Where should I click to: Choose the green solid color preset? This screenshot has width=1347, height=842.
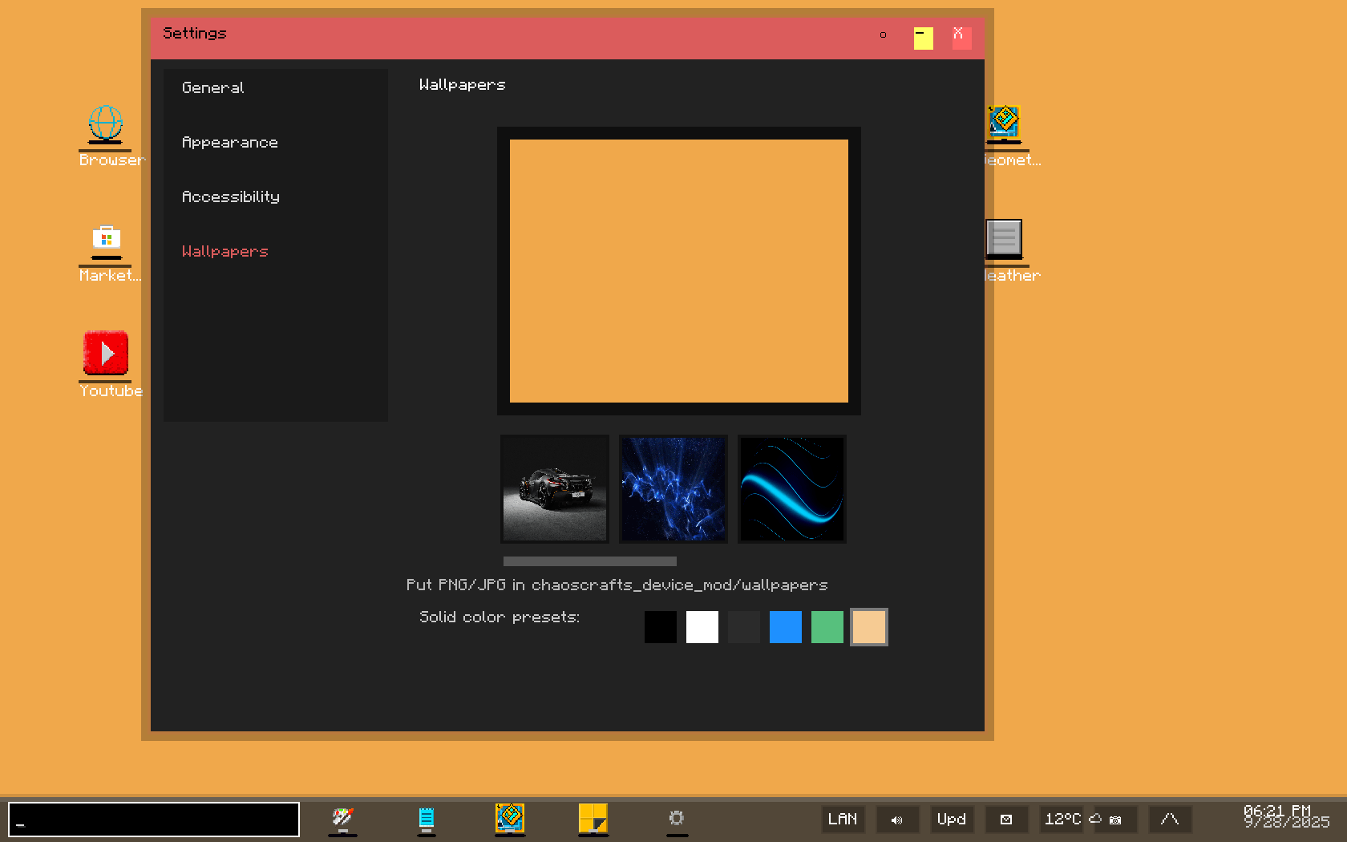point(827,627)
